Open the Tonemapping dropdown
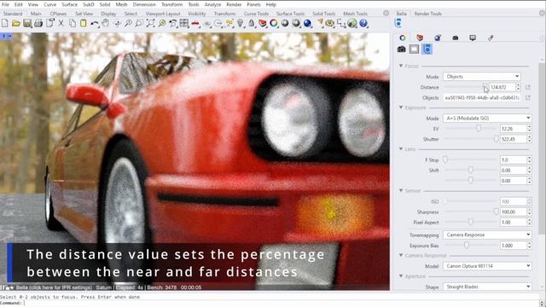The width and height of the screenshot is (546, 307). 487,235
